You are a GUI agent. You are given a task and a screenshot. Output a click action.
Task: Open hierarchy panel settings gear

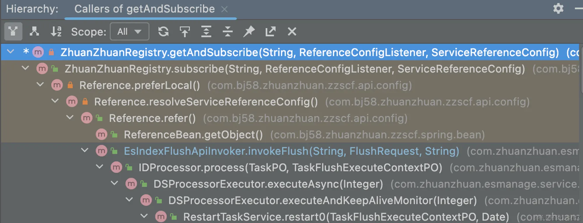[x=558, y=8]
